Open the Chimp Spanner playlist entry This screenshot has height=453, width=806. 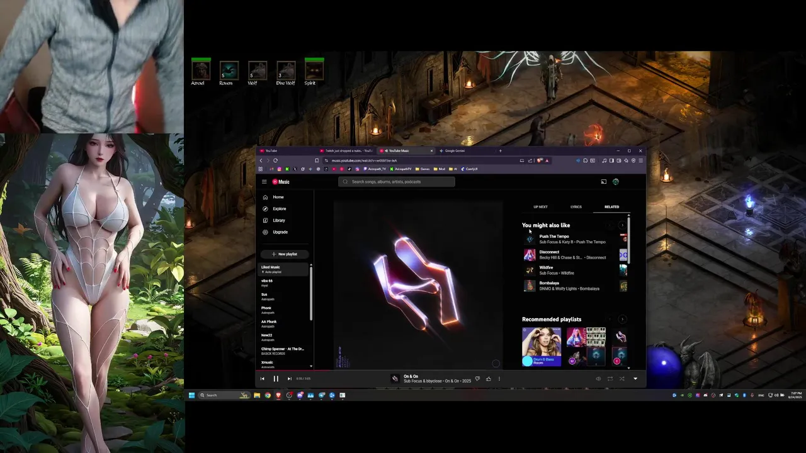coord(283,351)
